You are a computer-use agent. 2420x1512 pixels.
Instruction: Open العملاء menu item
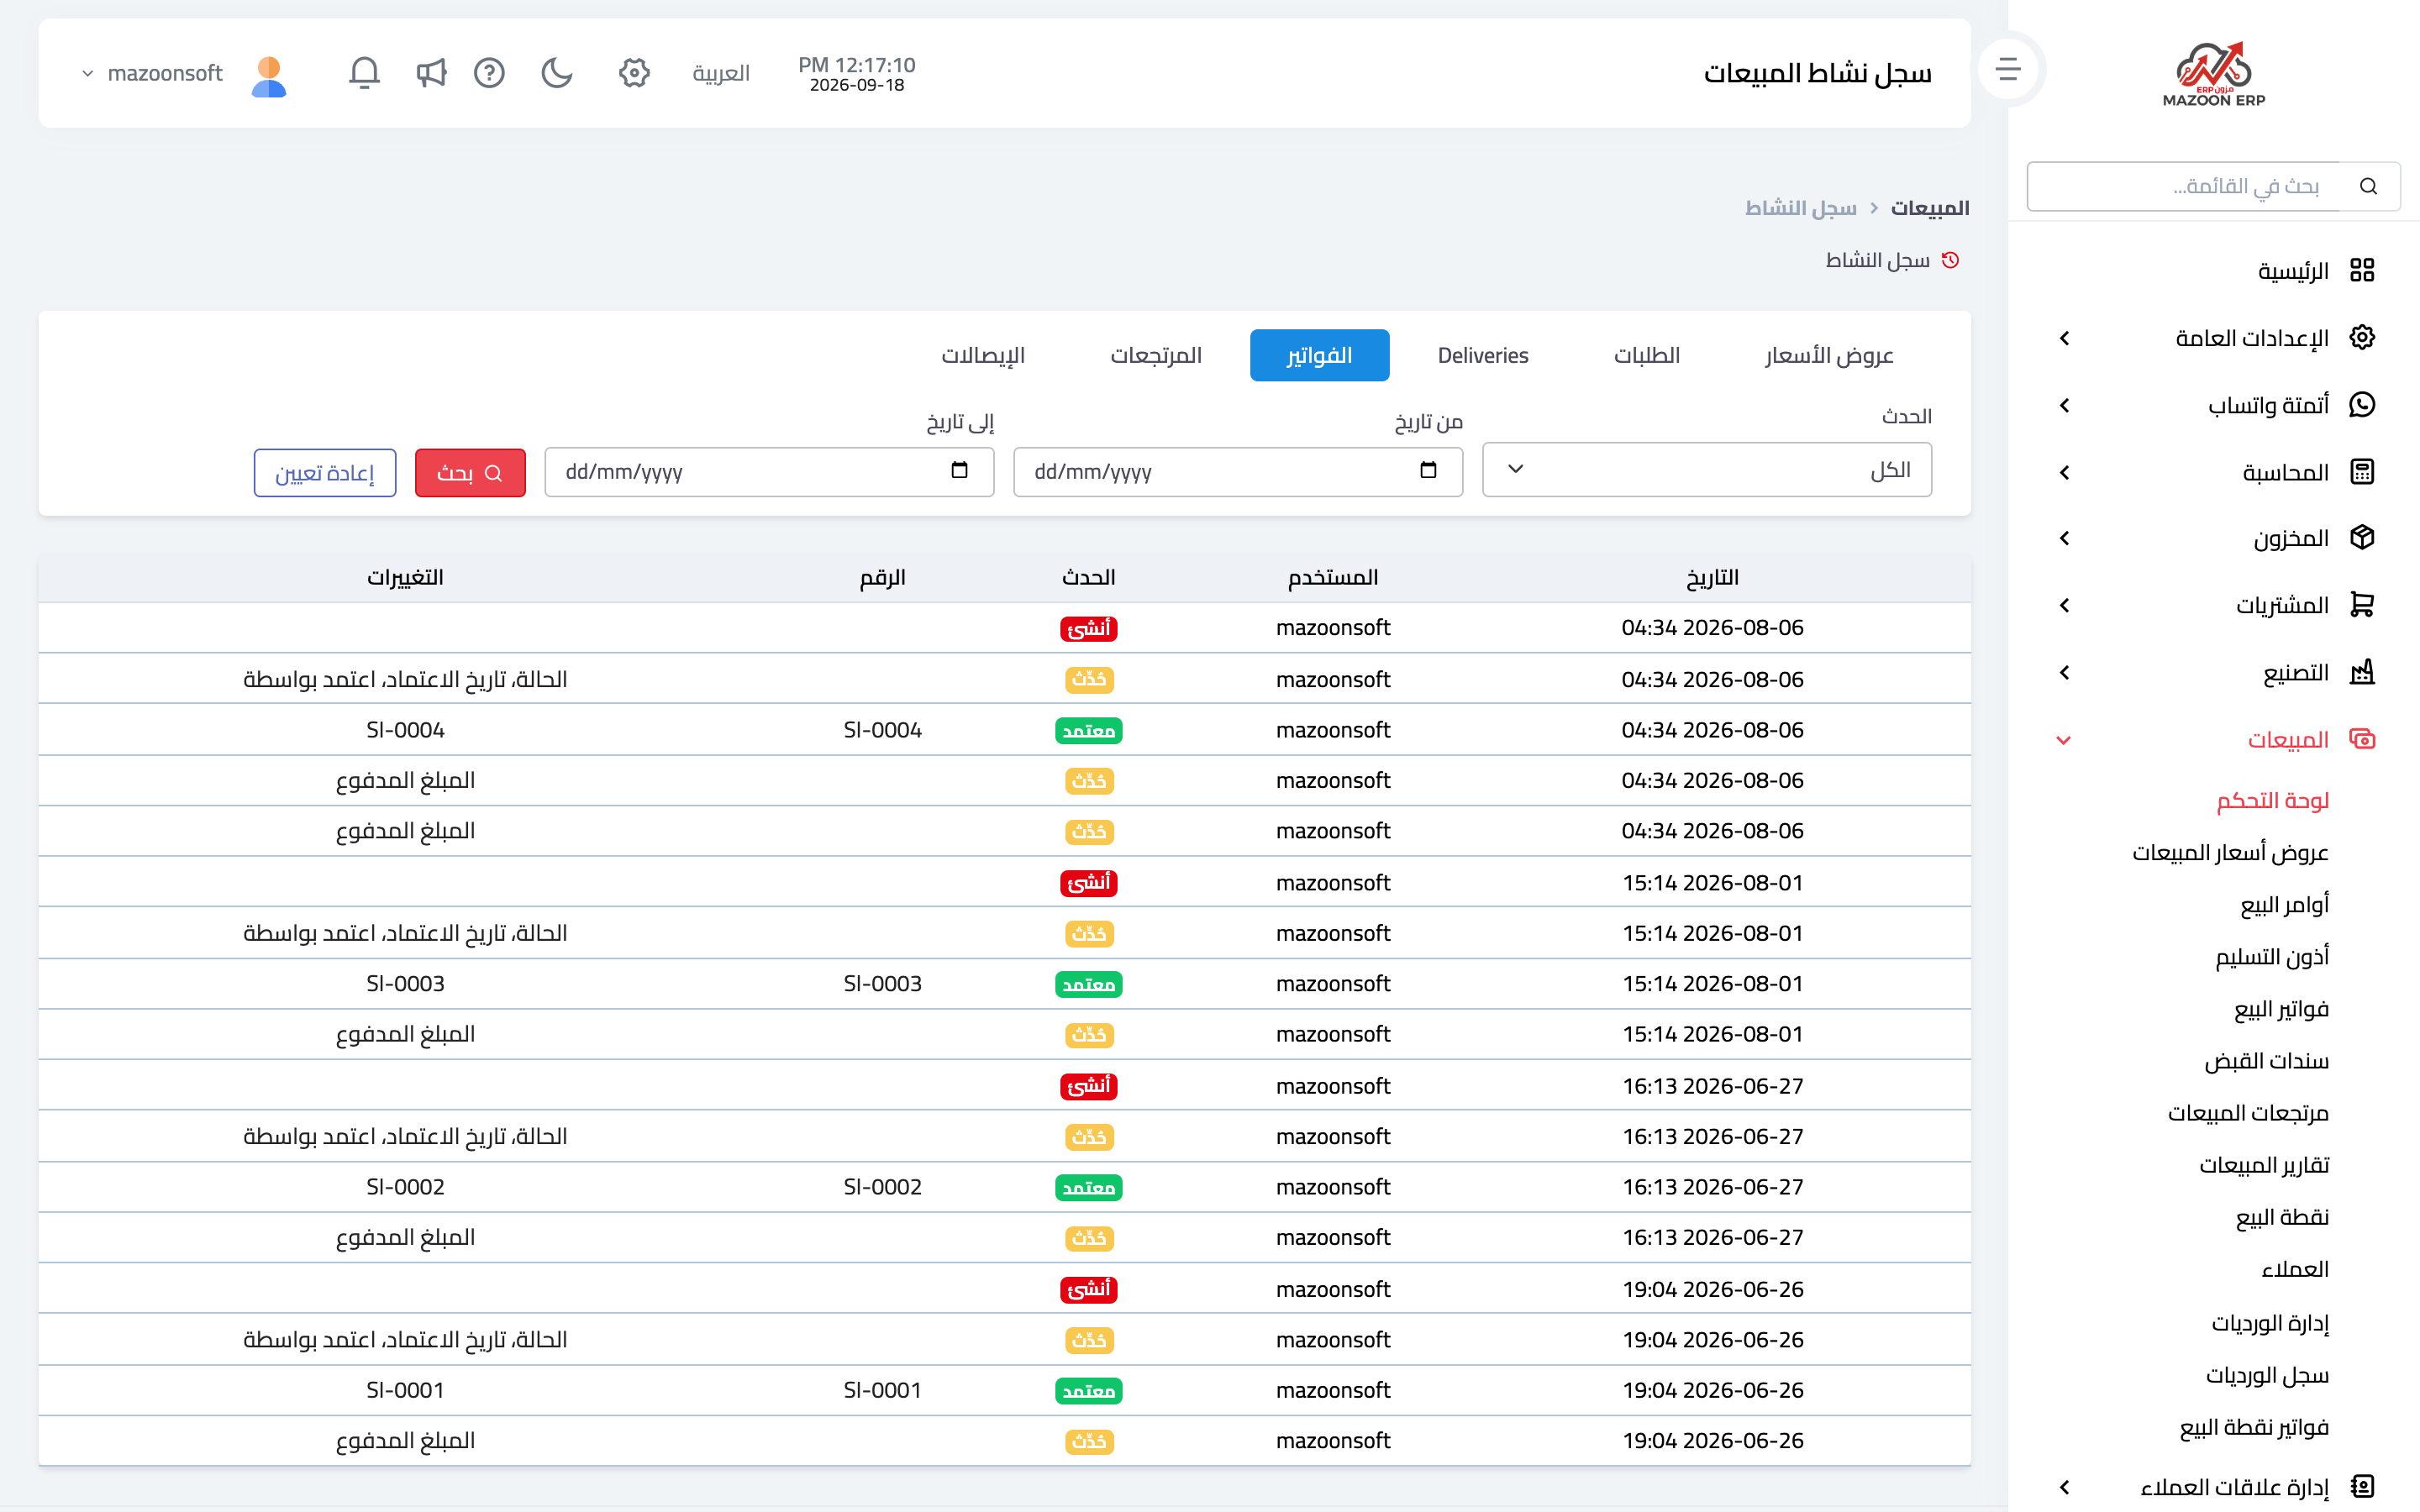(x=2295, y=1268)
